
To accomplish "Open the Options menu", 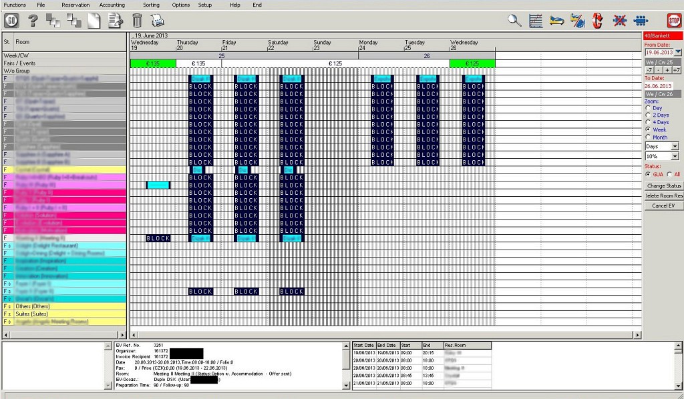I will tap(180, 5).
